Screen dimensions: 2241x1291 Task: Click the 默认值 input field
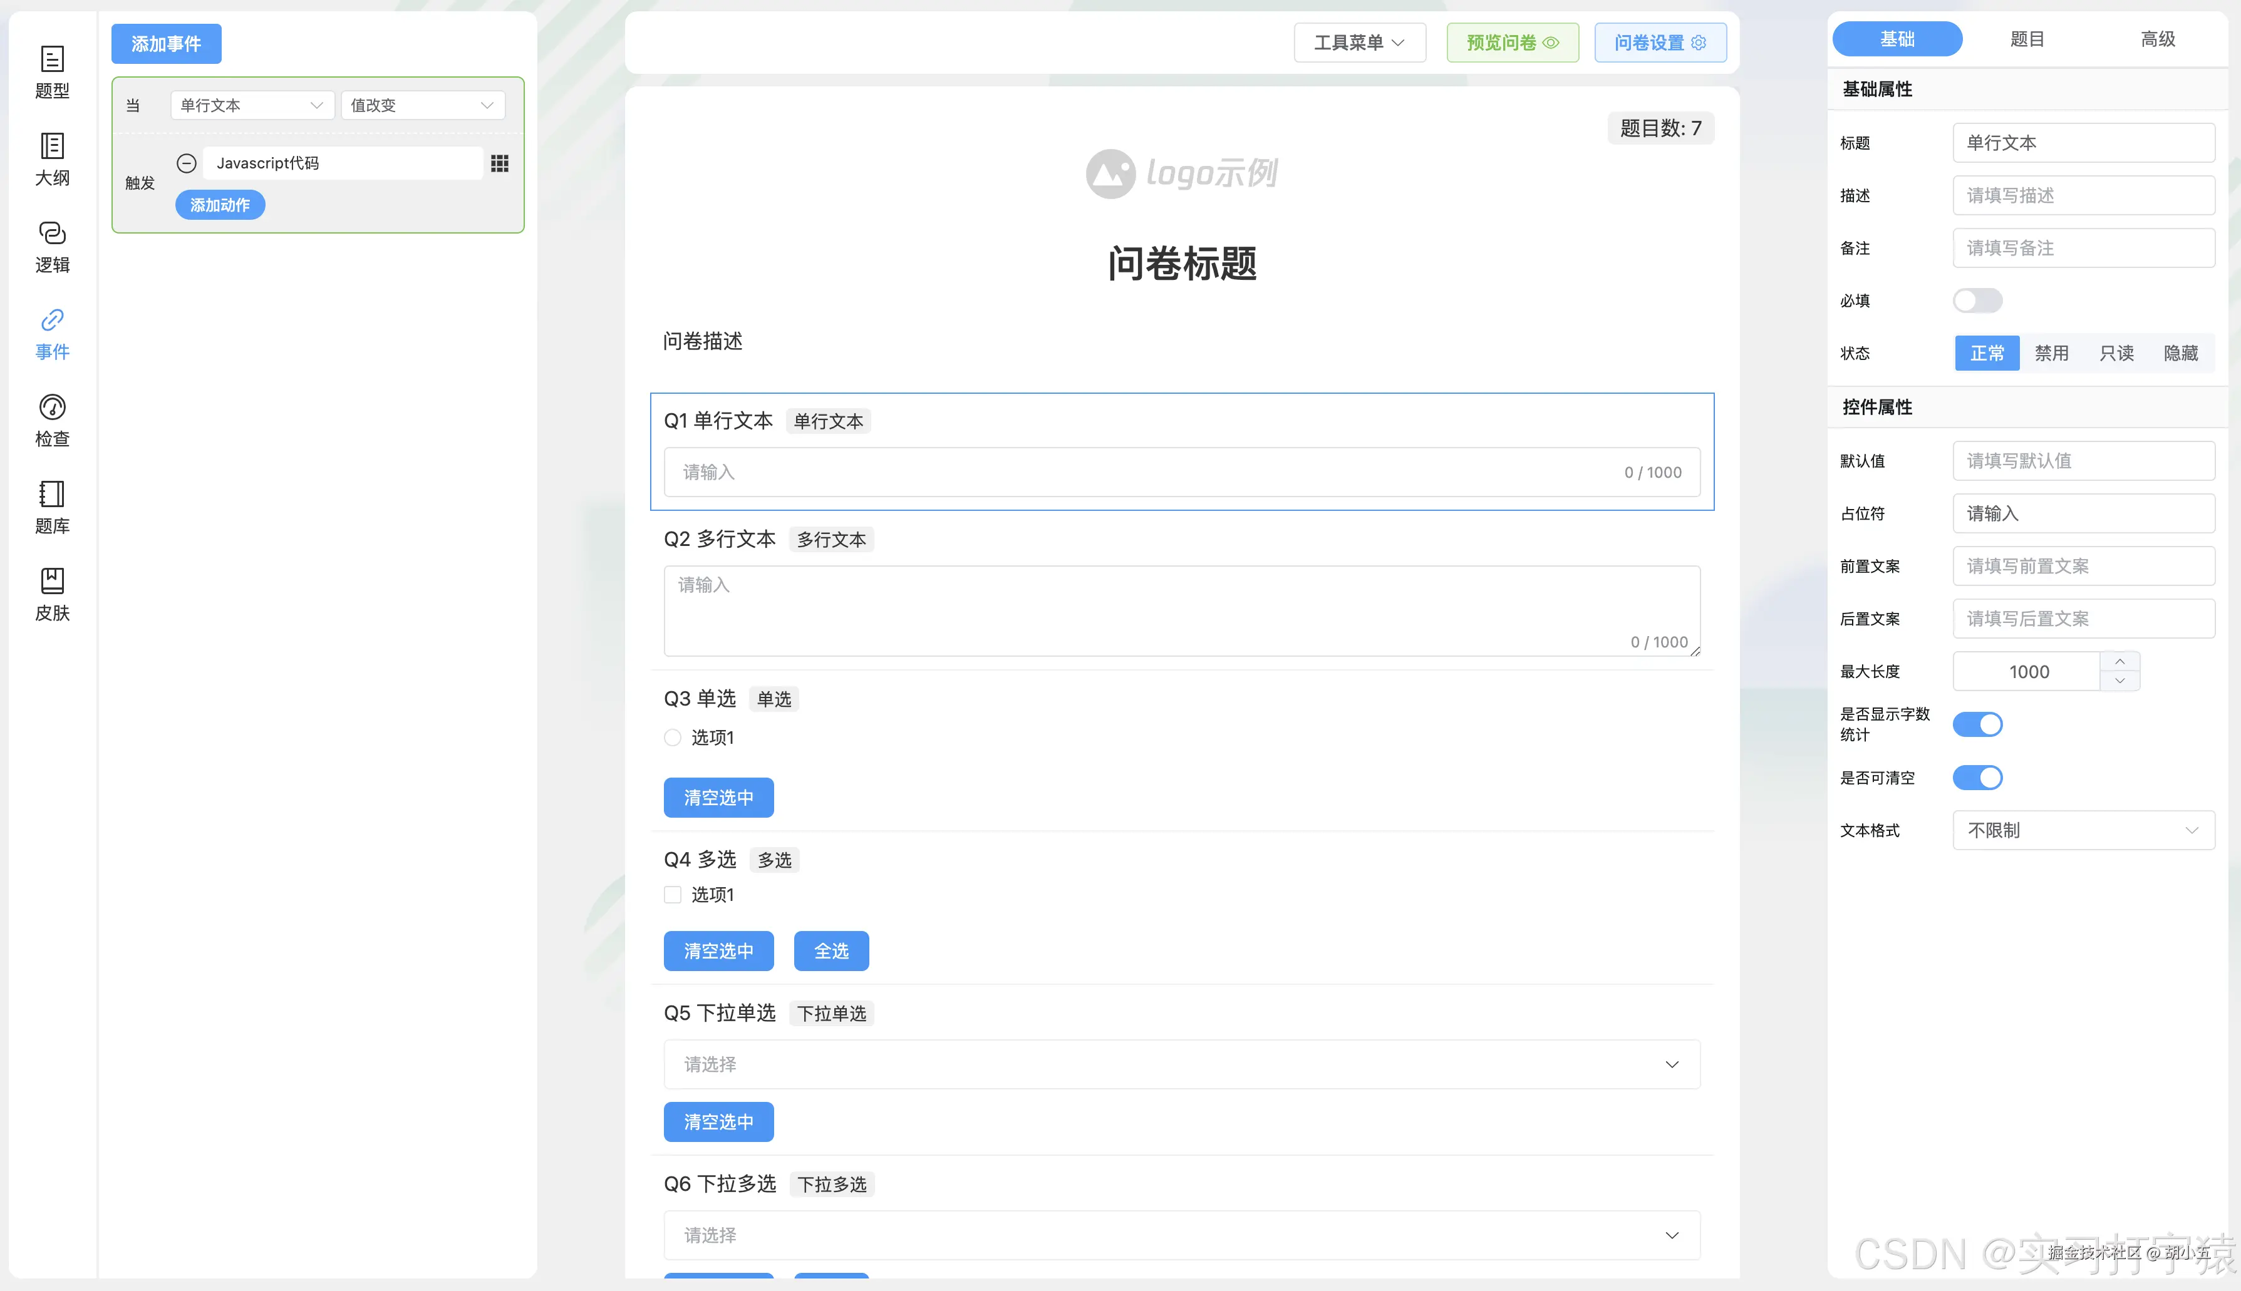[x=2083, y=460]
